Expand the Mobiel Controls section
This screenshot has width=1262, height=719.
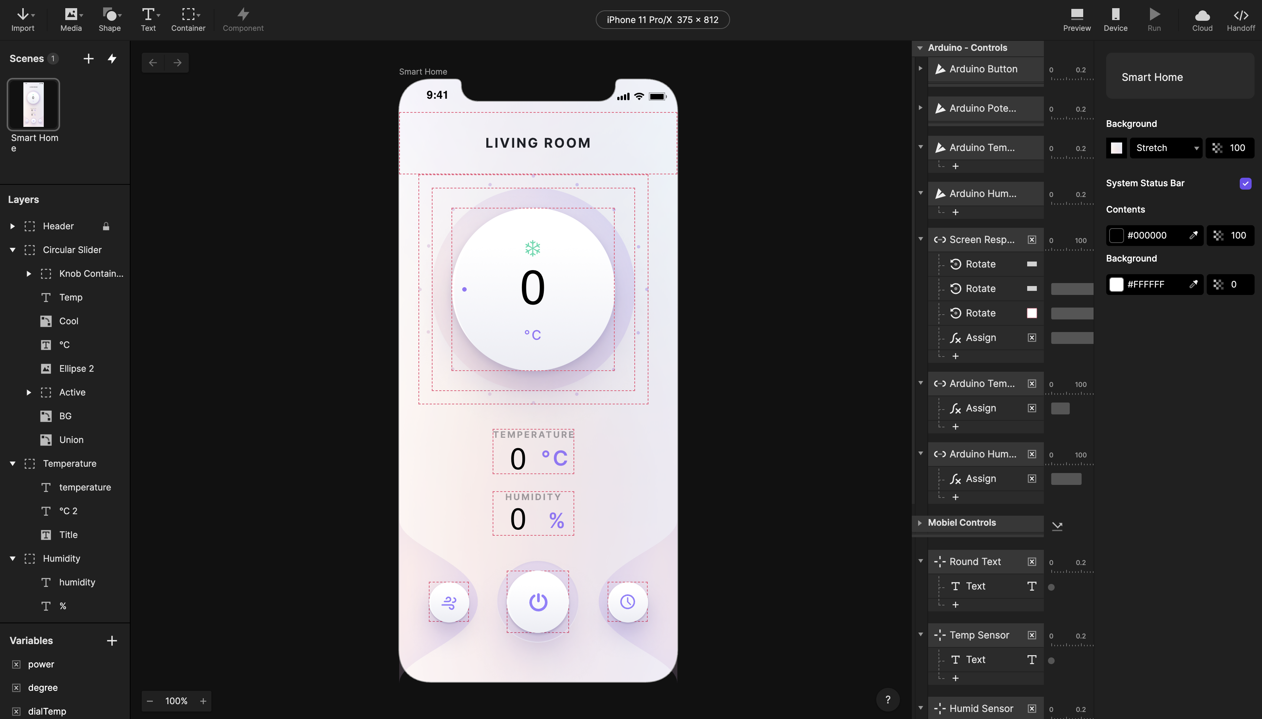point(919,522)
